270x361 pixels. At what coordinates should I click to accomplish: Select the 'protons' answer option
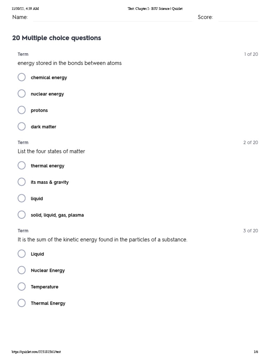click(22, 110)
